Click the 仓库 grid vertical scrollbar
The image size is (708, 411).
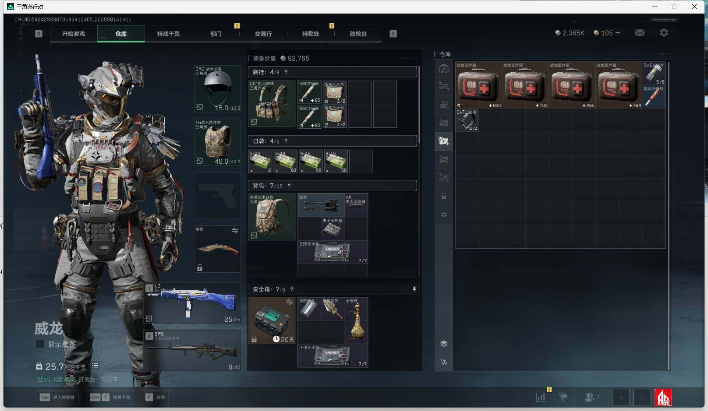point(669,216)
